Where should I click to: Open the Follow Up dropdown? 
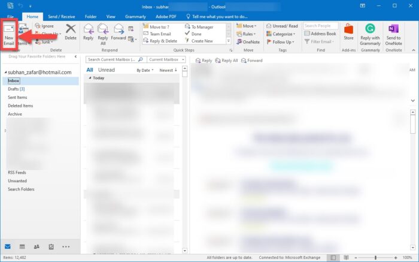click(x=280, y=42)
